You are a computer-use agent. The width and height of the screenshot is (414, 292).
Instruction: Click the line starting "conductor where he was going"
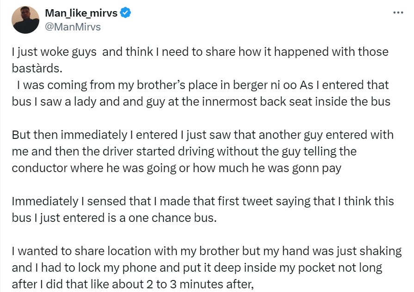pyautogui.click(x=176, y=167)
